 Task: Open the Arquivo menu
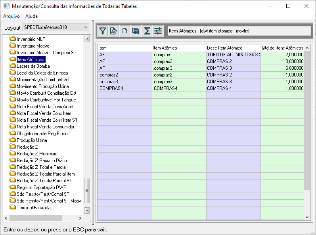(x=11, y=16)
